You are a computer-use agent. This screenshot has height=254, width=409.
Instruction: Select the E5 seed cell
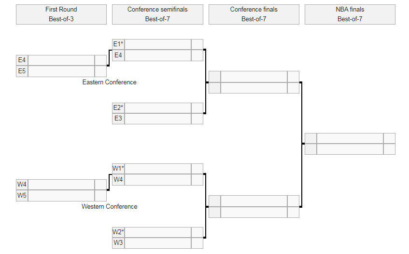pos(22,71)
